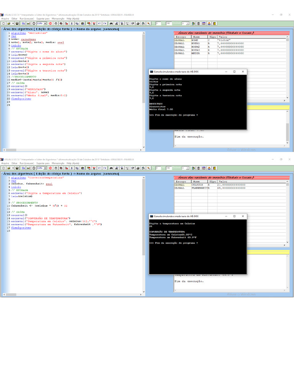Screen dimensions: 294x392
Task: Click 'Valor' column header in top memory table
Action: pos(252,37)
